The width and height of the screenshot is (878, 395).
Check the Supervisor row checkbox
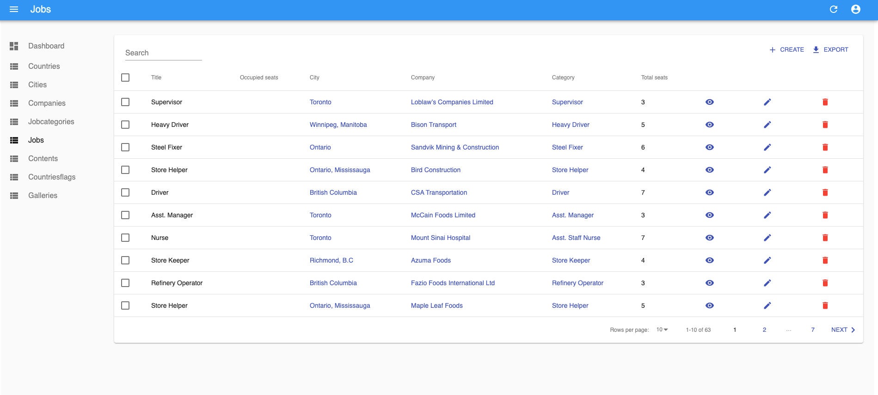[x=125, y=102]
